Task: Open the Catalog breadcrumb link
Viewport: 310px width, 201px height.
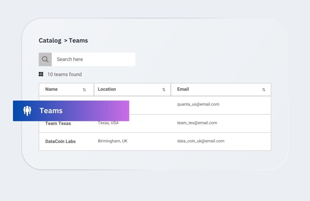Action: point(50,41)
